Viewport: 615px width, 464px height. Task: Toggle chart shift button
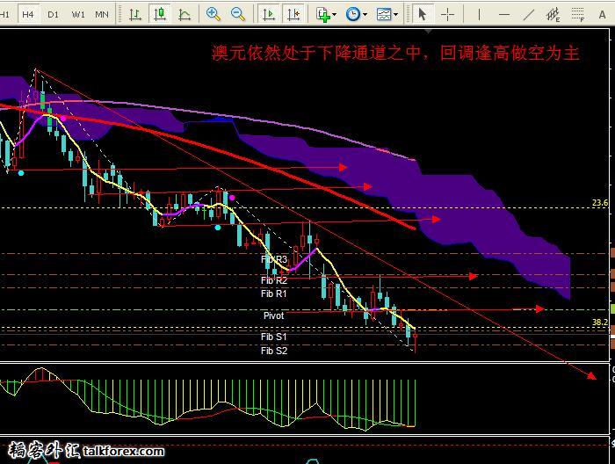(293, 14)
